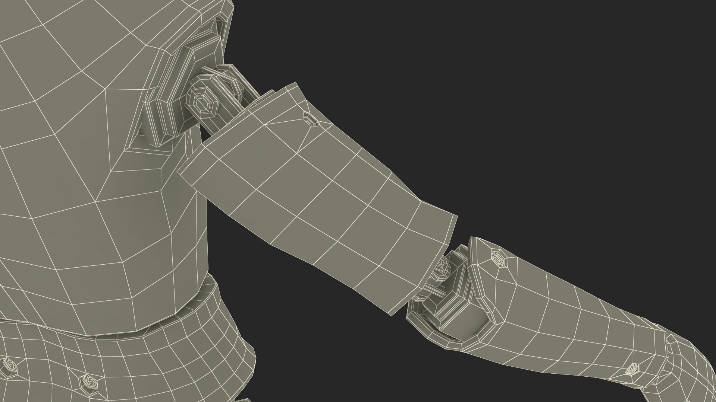The width and height of the screenshot is (716, 402).
Task: Click the hex bolt near the wrist
Action: pos(632,369)
